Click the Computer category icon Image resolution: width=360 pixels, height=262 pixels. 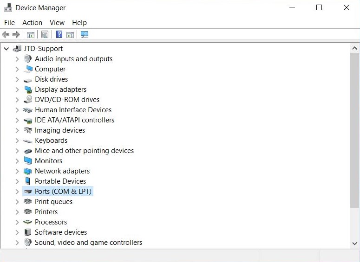[x=28, y=69]
